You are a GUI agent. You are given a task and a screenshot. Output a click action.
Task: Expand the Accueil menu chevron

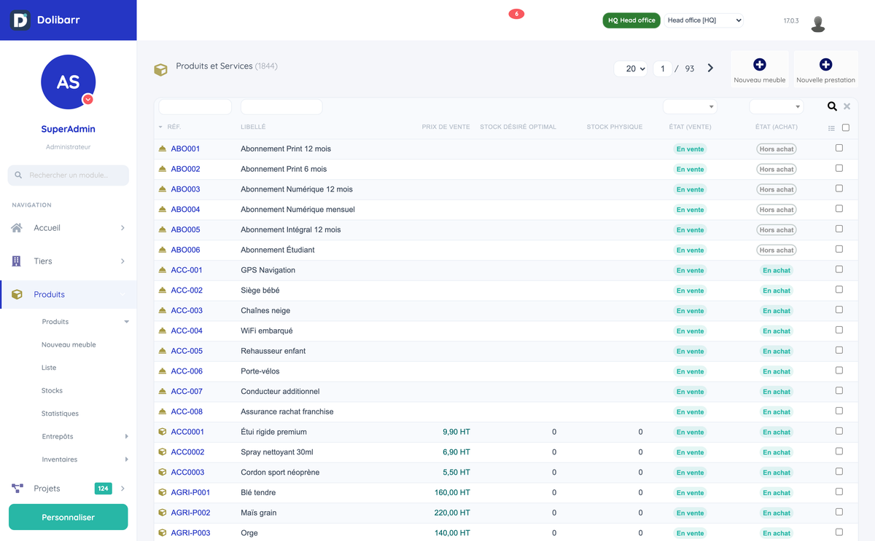pyautogui.click(x=122, y=228)
